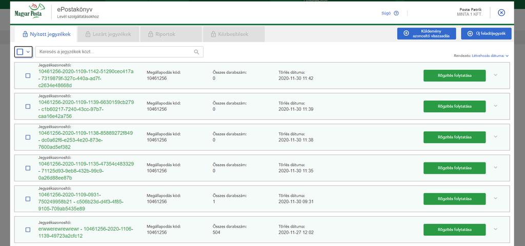525x246 pixels.
Task: Open the Létrehozás dátuma sort dropdown
Action: pyautogui.click(x=490, y=56)
